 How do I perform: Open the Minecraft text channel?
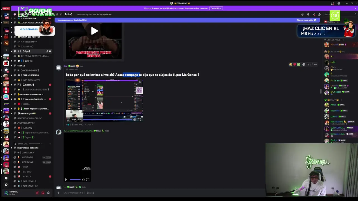33,42
